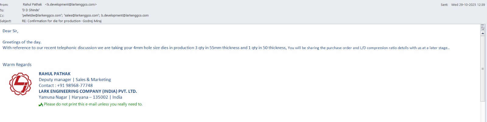Screen dimensions: 487x122
Task: Click recipient 'D D Shinde' in To field
Action: pos(31,10)
